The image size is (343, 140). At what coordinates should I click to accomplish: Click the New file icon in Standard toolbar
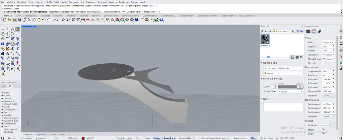pos(4,20)
